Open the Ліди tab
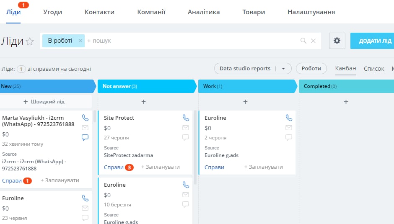Image resolution: width=394 pixels, height=224 pixels. [x=13, y=12]
